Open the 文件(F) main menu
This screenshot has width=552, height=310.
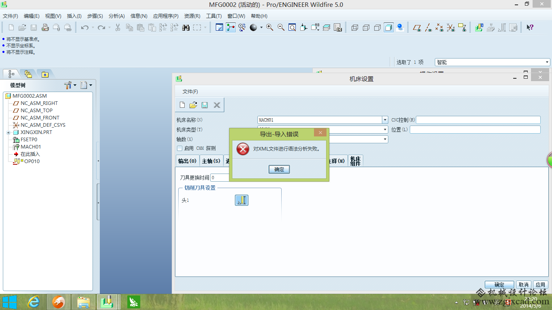[x=11, y=16]
